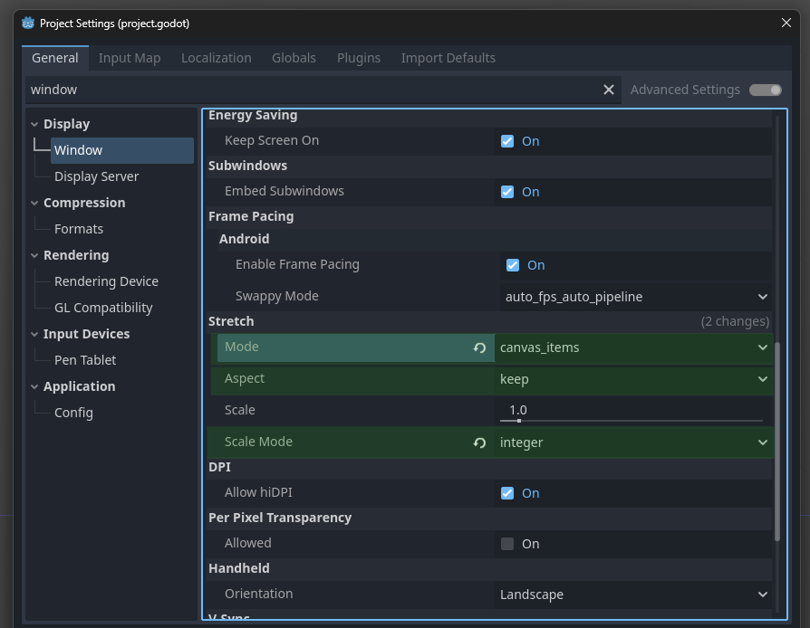The width and height of the screenshot is (810, 628).
Task: Switch to the General tab
Action: pos(55,58)
